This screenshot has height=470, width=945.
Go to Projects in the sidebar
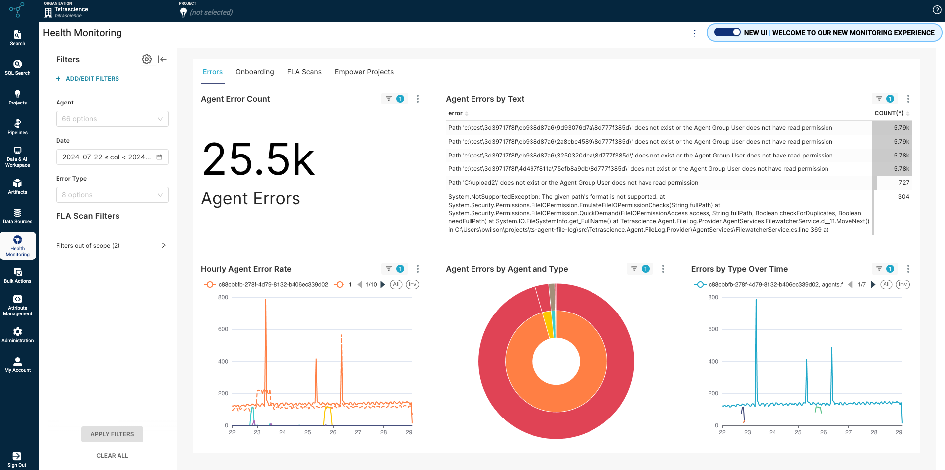17,97
